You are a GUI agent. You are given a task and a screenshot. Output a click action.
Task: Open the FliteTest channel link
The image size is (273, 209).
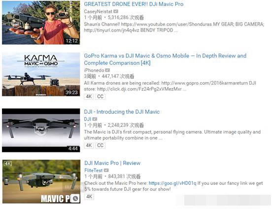94,171
